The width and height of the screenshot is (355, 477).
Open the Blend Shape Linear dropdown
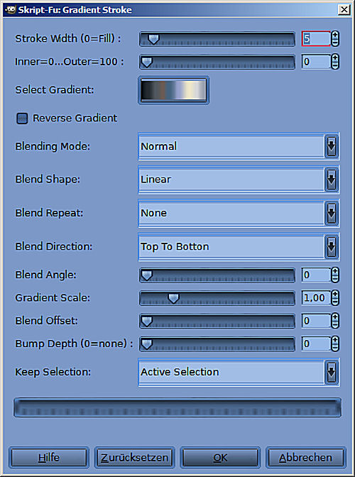pos(239,180)
